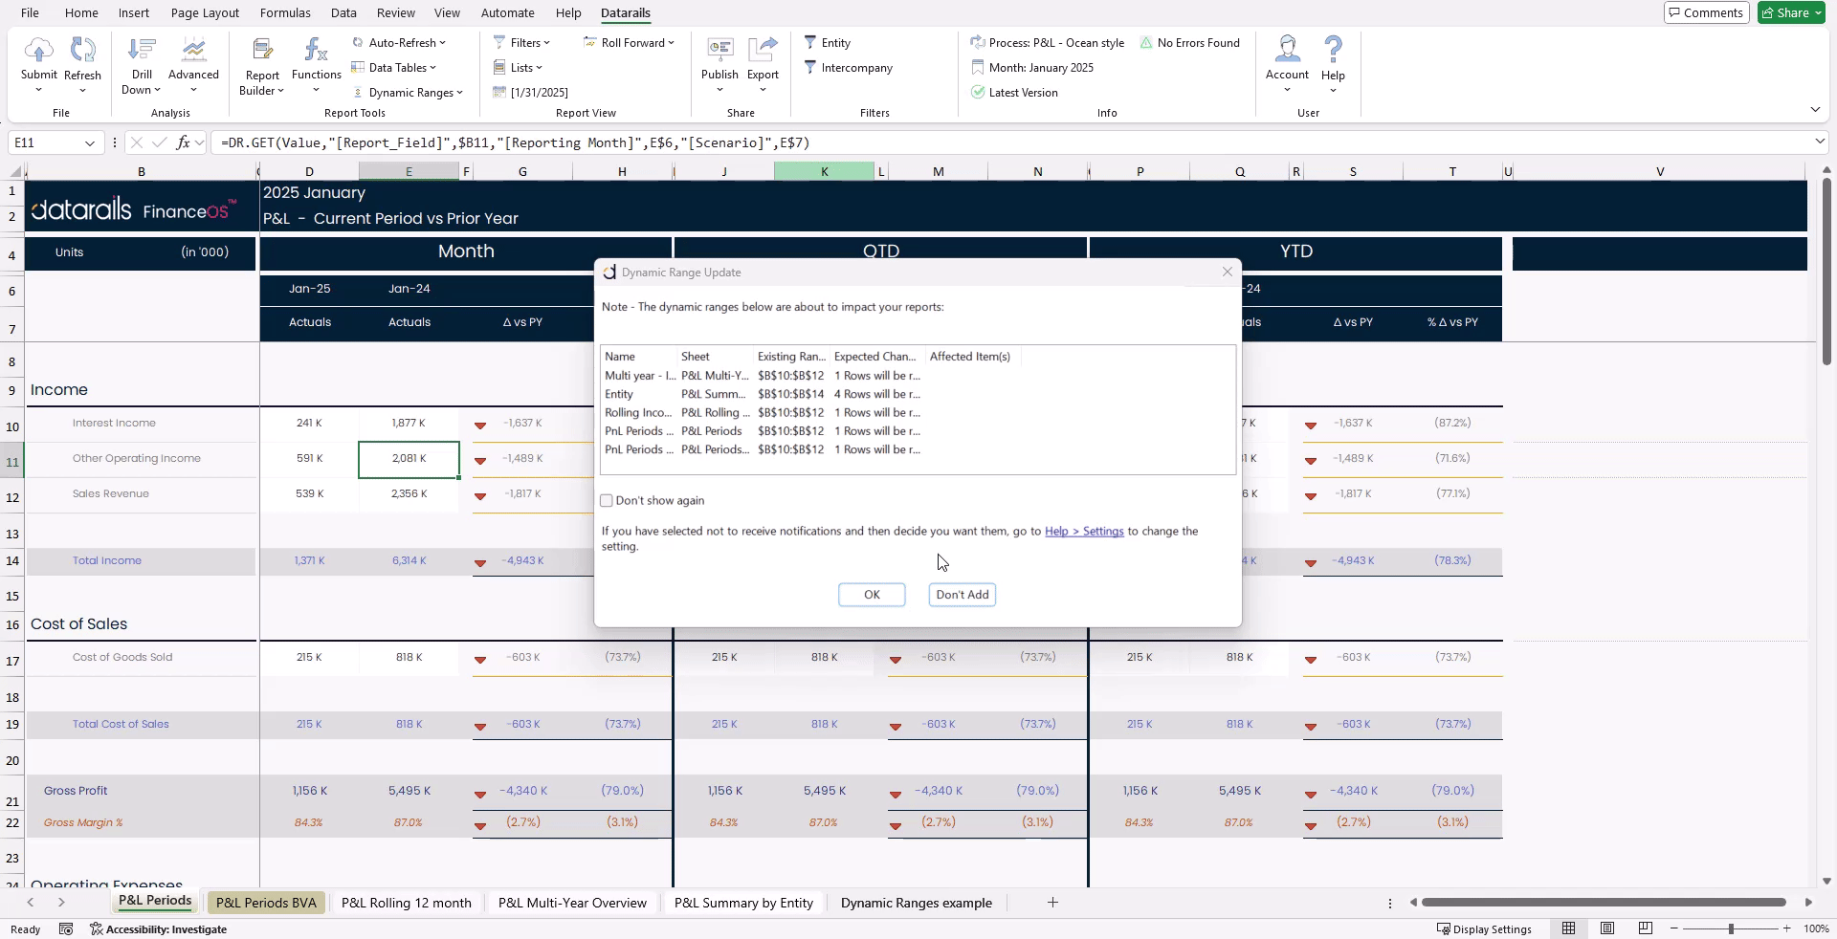Click column header K
The width and height of the screenshot is (1837, 939).
[x=824, y=171]
